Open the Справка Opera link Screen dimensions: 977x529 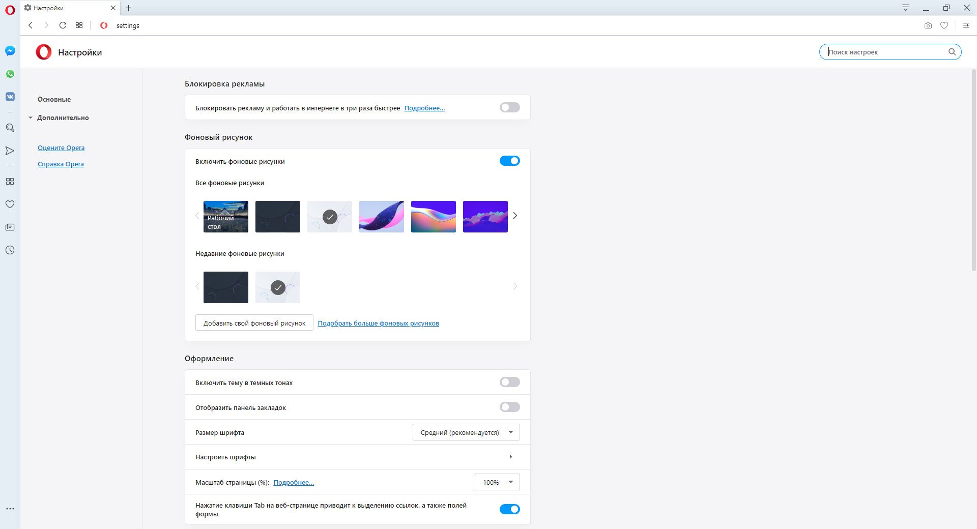[x=61, y=164]
